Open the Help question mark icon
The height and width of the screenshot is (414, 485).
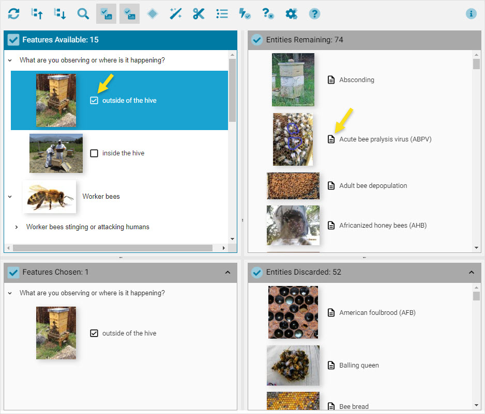click(x=314, y=13)
